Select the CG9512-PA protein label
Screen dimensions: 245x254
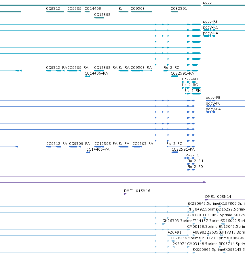pyautogui.click(x=57, y=144)
